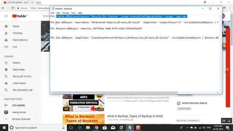Close the SYS ADMIN YouTube browser tab
The image size is (233, 131).
pyautogui.click(x=32, y=3)
